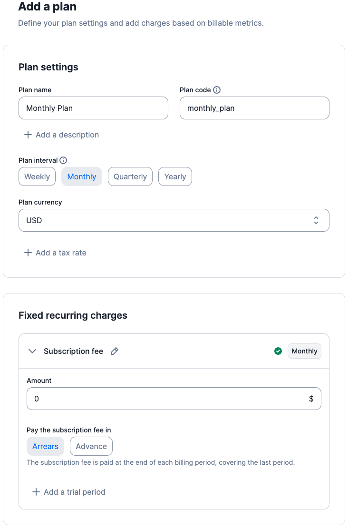Click the green checkmark status icon
The image size is (348, 528).
click(278, 352)
